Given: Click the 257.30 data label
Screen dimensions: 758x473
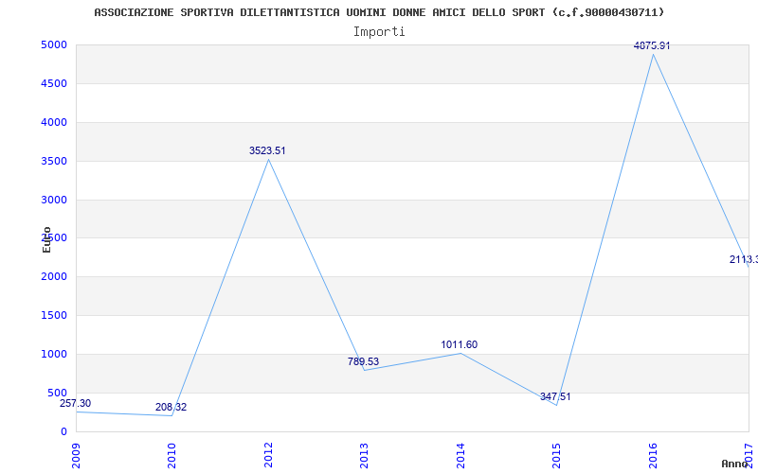Looking at the screenshot, I should click(75, 404).
